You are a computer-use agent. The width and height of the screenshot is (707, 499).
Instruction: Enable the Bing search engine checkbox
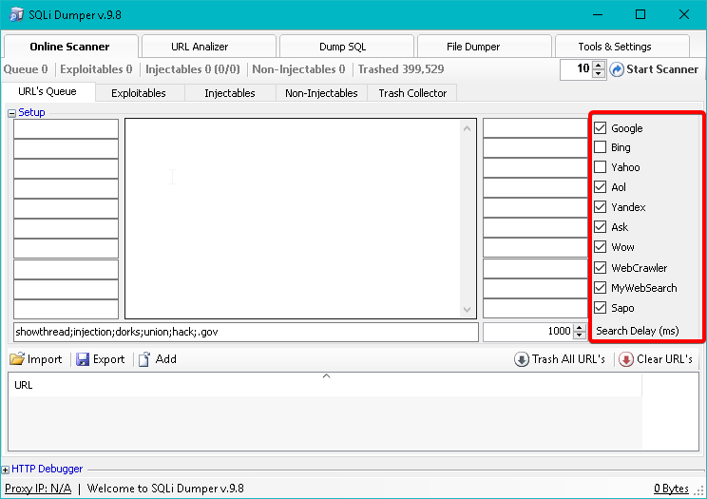[601, 147]
